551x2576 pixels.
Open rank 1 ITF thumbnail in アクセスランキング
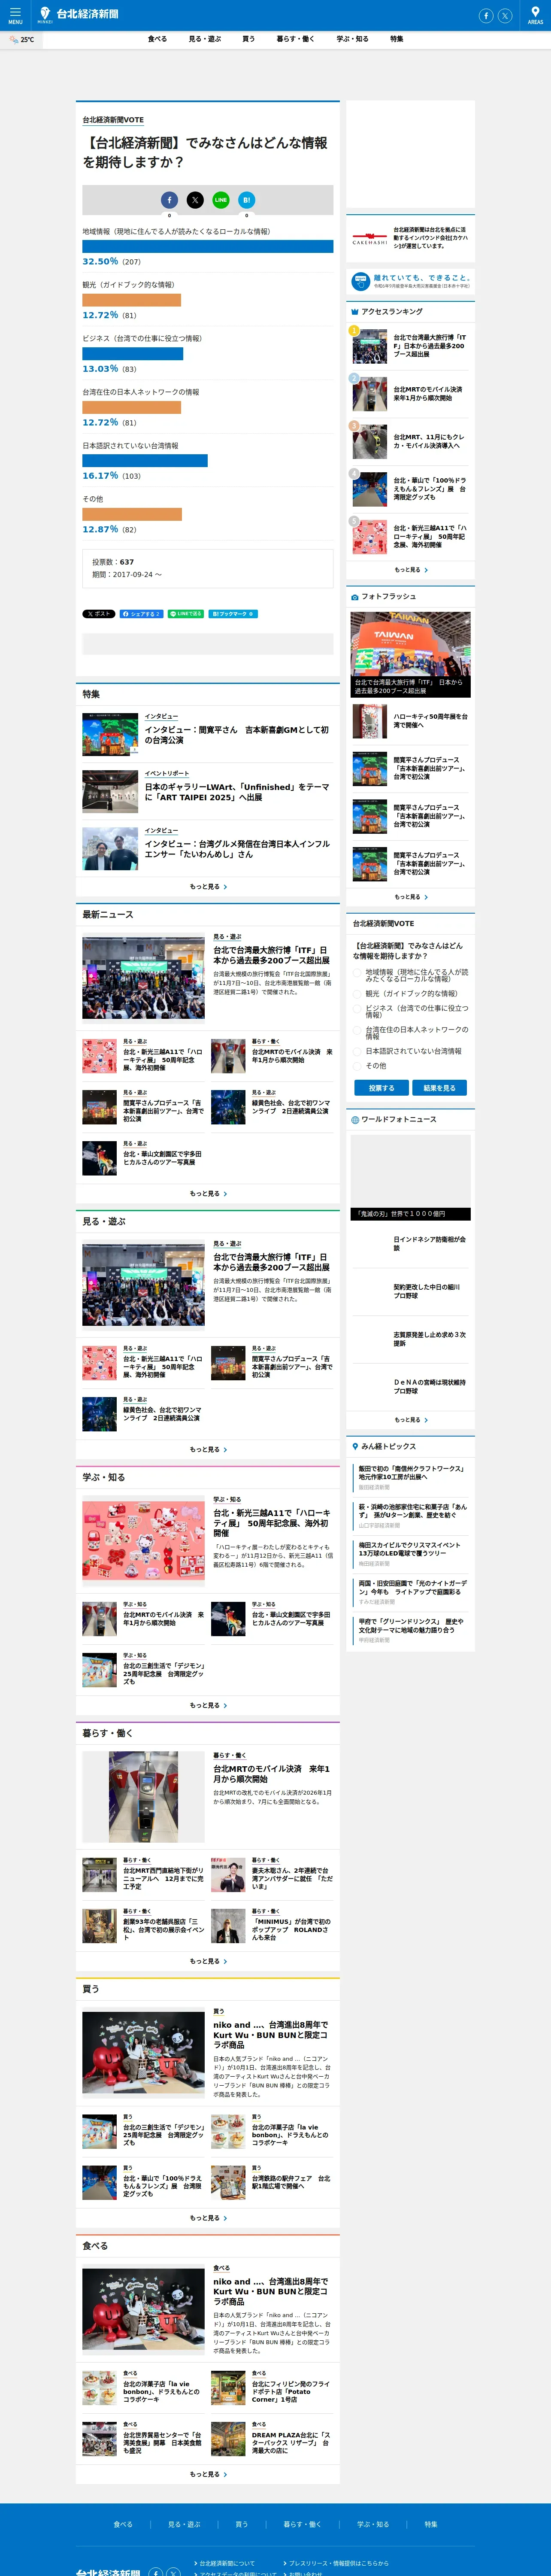[370, 346]
